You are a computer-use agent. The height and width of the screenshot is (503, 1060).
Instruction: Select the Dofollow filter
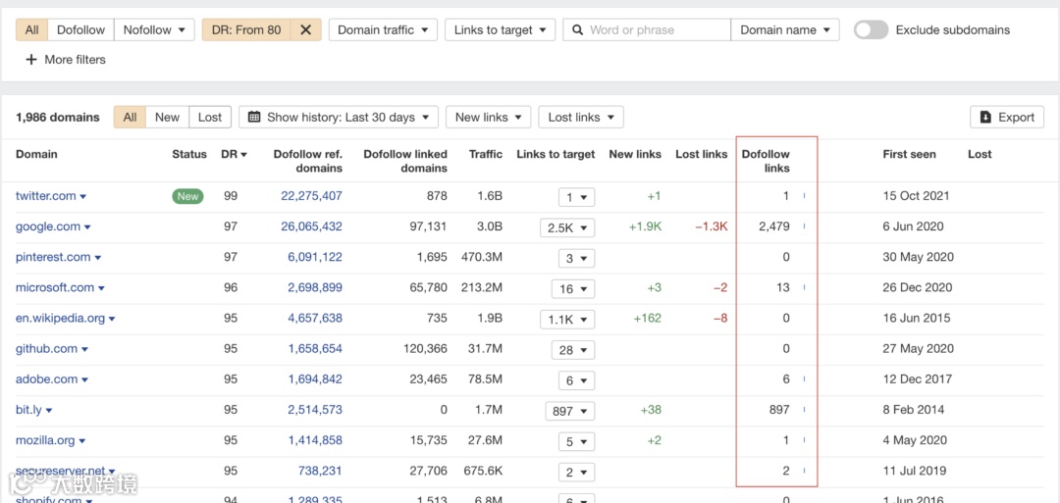tap(80, 29)
